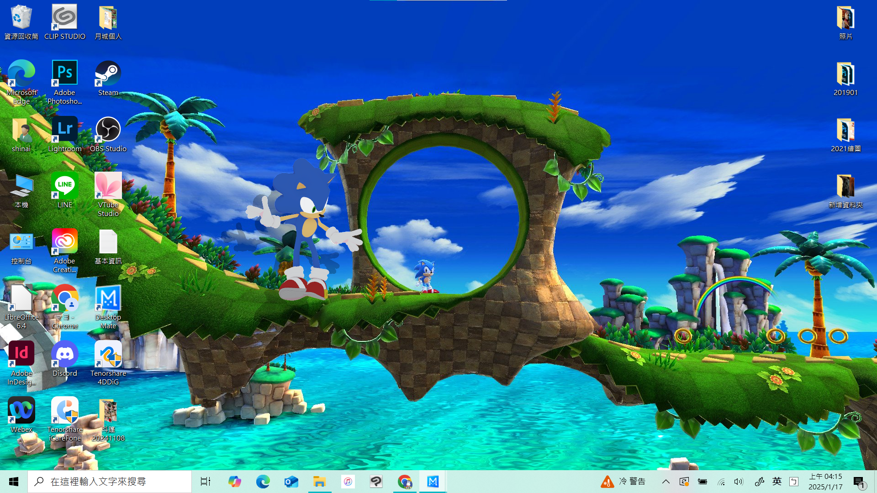Screen dimensions: 877x493
Task: Select the OBS Studio shortcut
Action: (108, 135)
